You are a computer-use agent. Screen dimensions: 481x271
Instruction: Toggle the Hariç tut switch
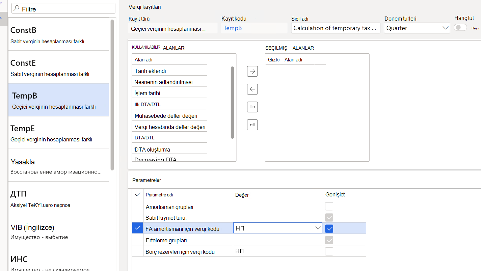pos(460,28)
